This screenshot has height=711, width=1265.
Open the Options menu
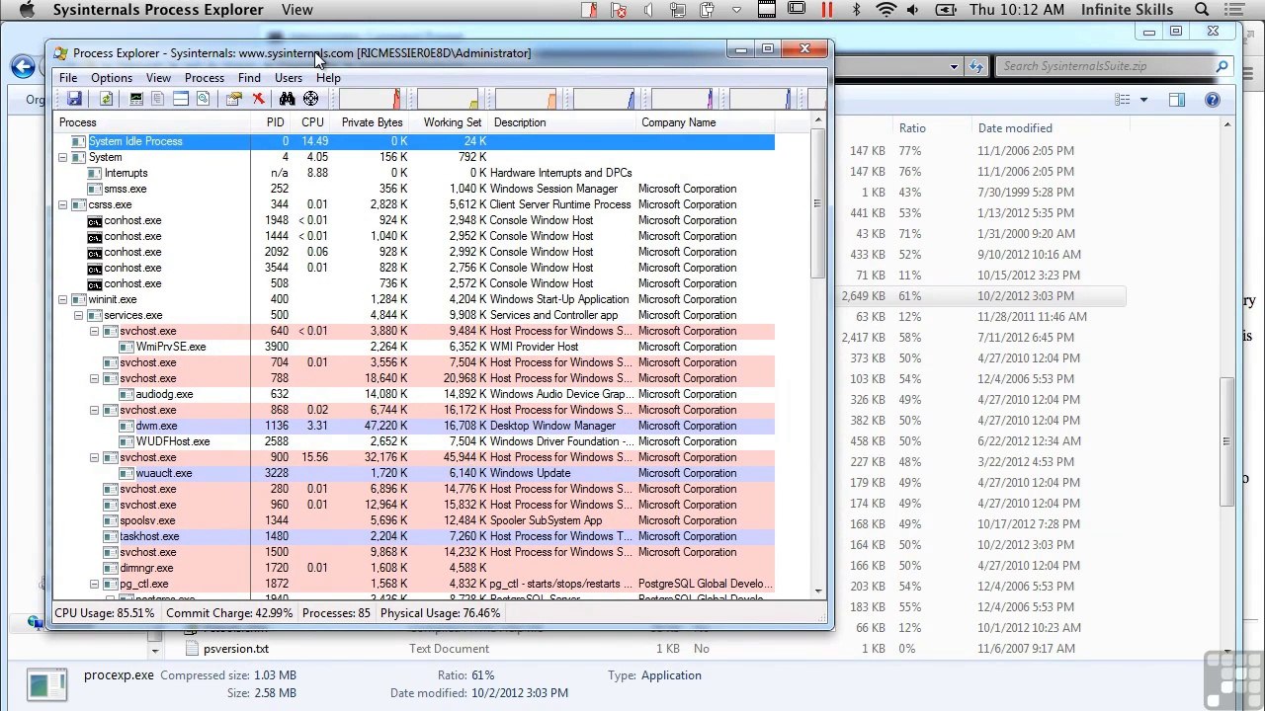click(112, 78)
